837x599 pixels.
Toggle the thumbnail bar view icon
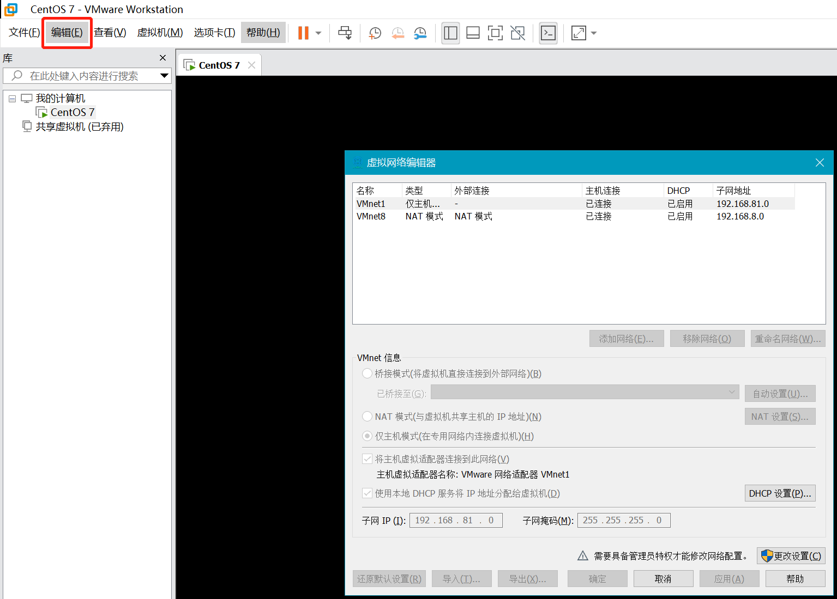pos(473,33)
